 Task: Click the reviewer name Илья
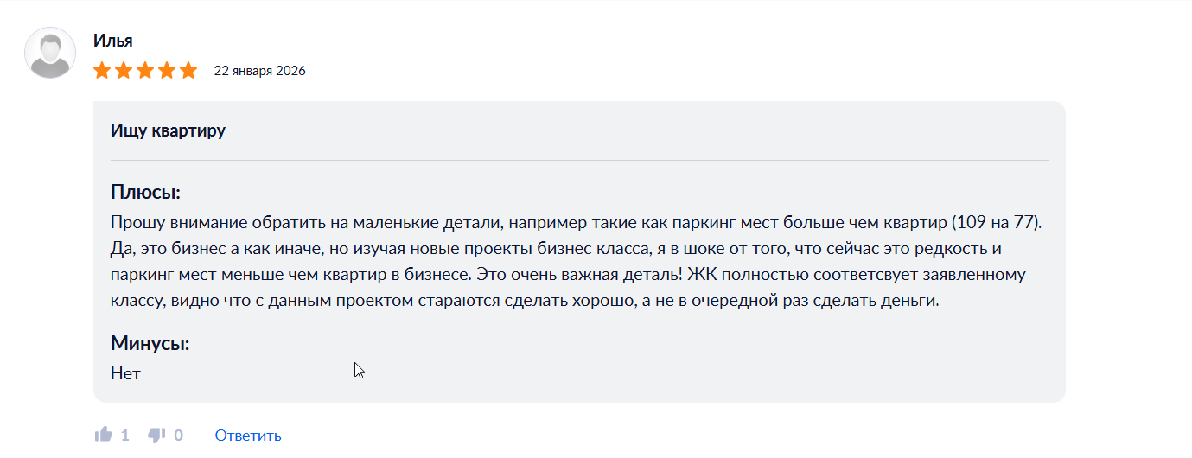113,41
